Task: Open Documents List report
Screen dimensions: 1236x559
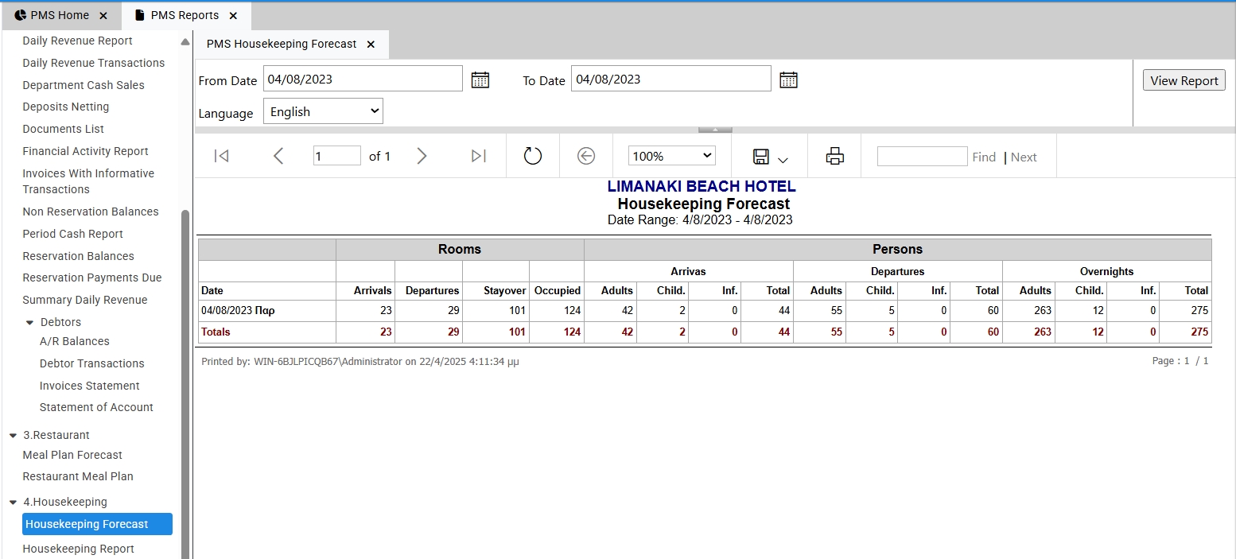Action: 64,129
